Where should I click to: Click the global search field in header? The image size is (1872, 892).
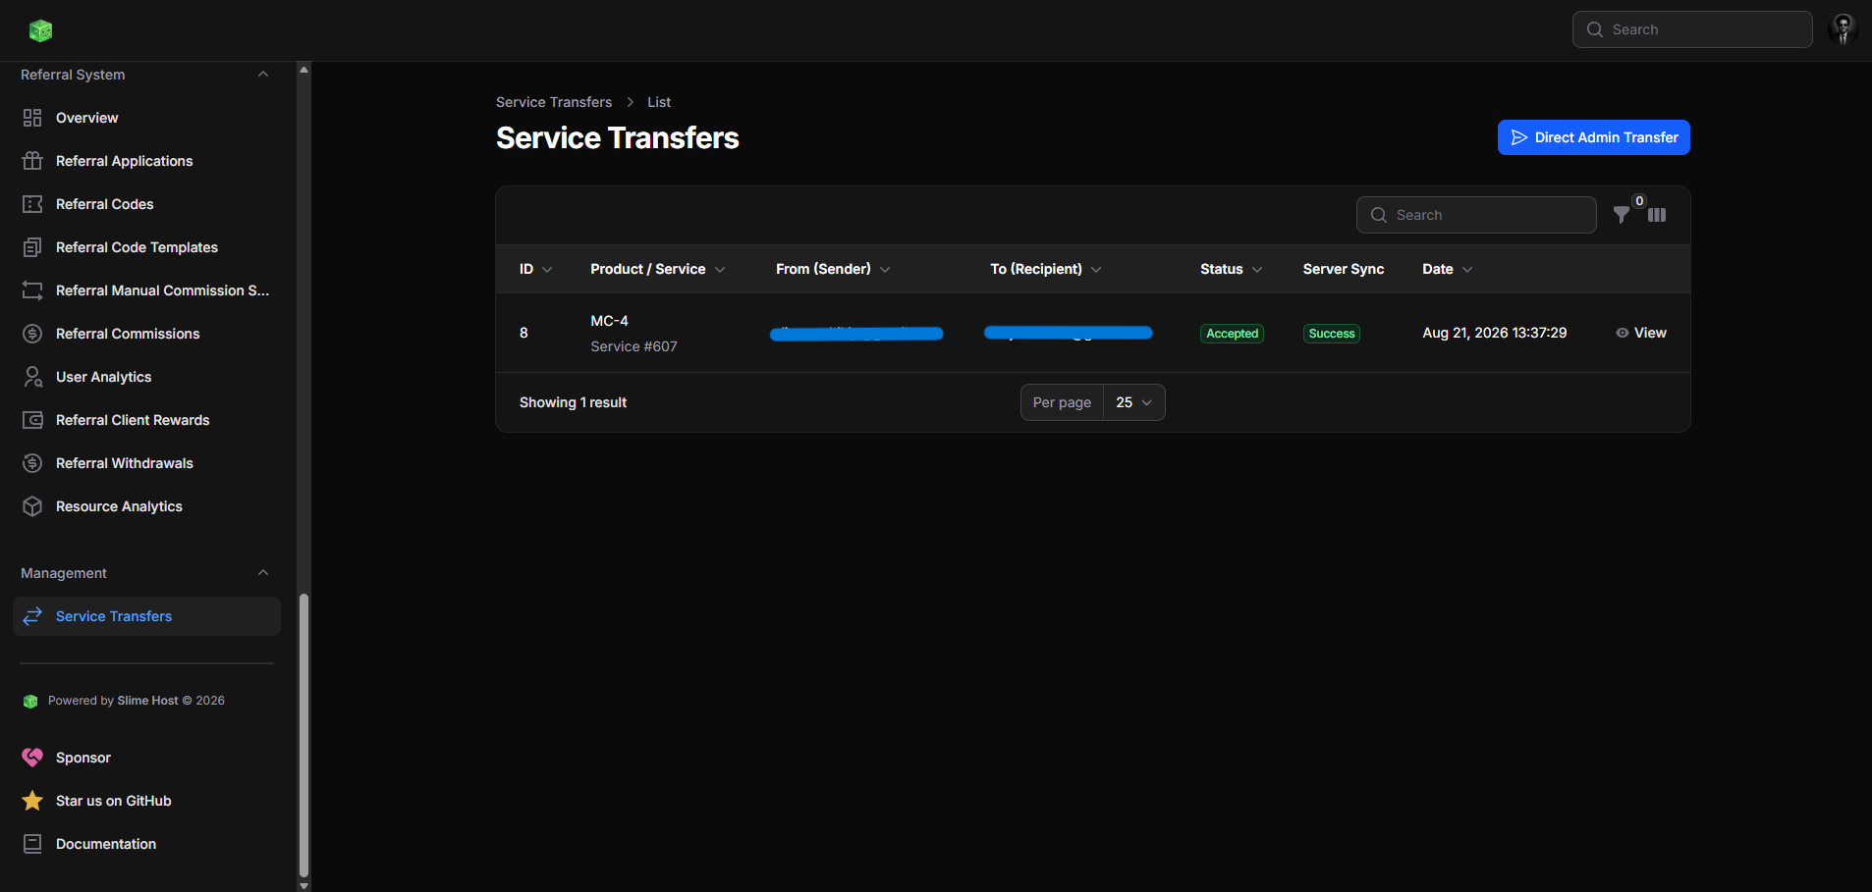(x=1692, y=29)
